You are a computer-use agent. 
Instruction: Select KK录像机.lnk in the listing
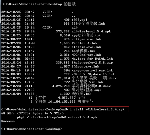(x=83, y=51)
